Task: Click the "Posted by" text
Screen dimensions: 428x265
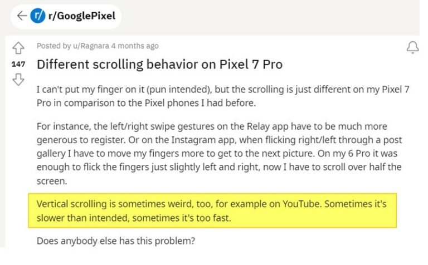Action: point(53,46)
